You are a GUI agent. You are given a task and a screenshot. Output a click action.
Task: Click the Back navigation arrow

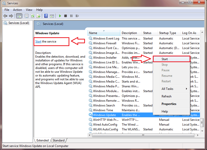[5, 16]
